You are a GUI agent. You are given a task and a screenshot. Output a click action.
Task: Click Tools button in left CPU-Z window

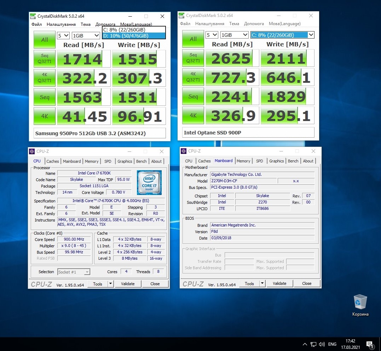point(98,284)
